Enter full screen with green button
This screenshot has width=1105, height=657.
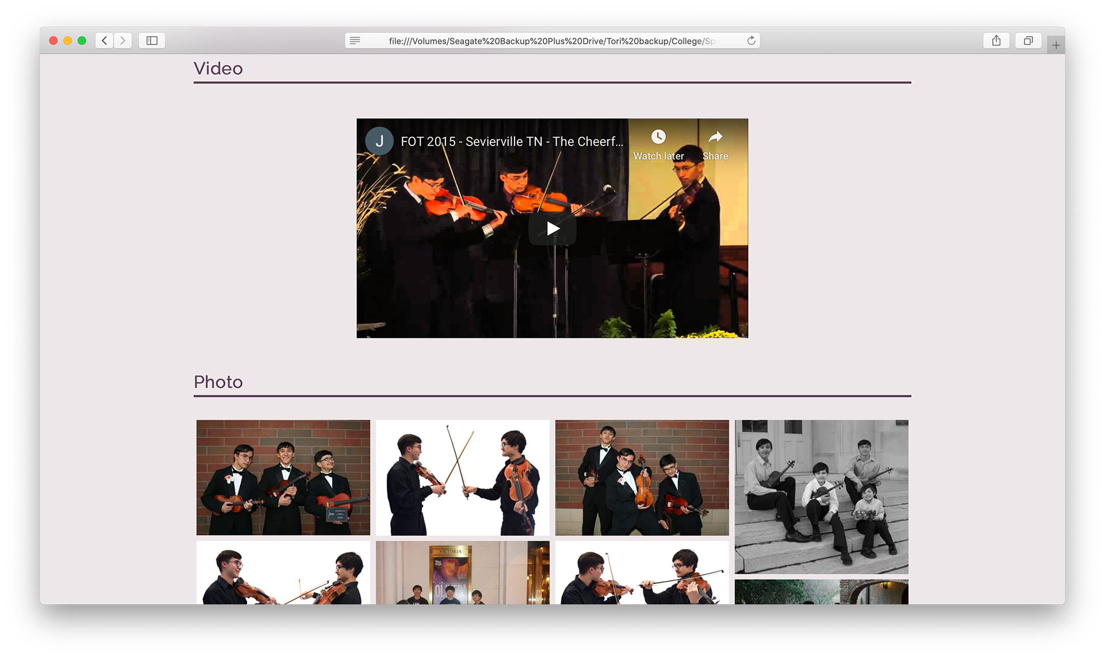click(x=82, y=40)
